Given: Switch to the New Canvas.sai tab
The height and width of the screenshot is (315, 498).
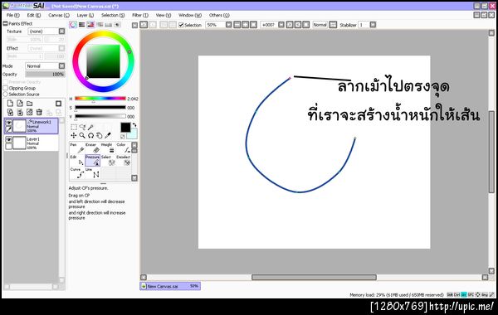Looking at the screenshot, I should tap(170, 286).
